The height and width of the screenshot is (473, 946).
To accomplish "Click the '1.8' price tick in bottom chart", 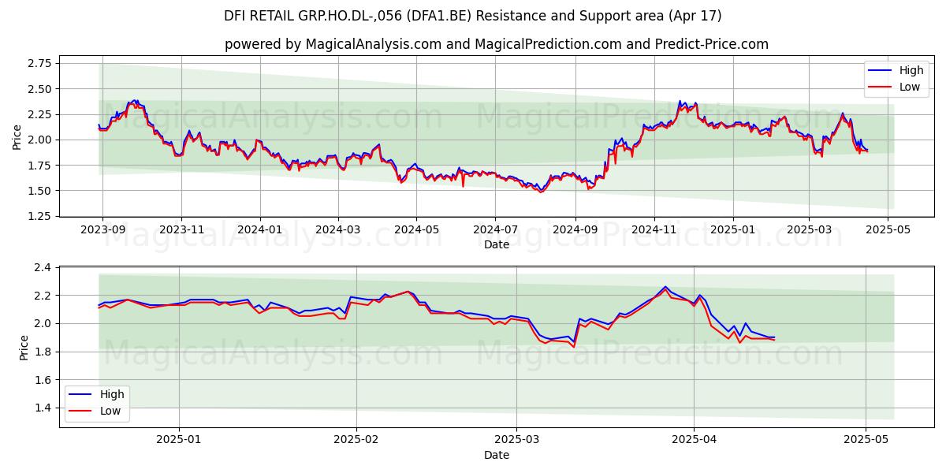I will pos(43,352).
